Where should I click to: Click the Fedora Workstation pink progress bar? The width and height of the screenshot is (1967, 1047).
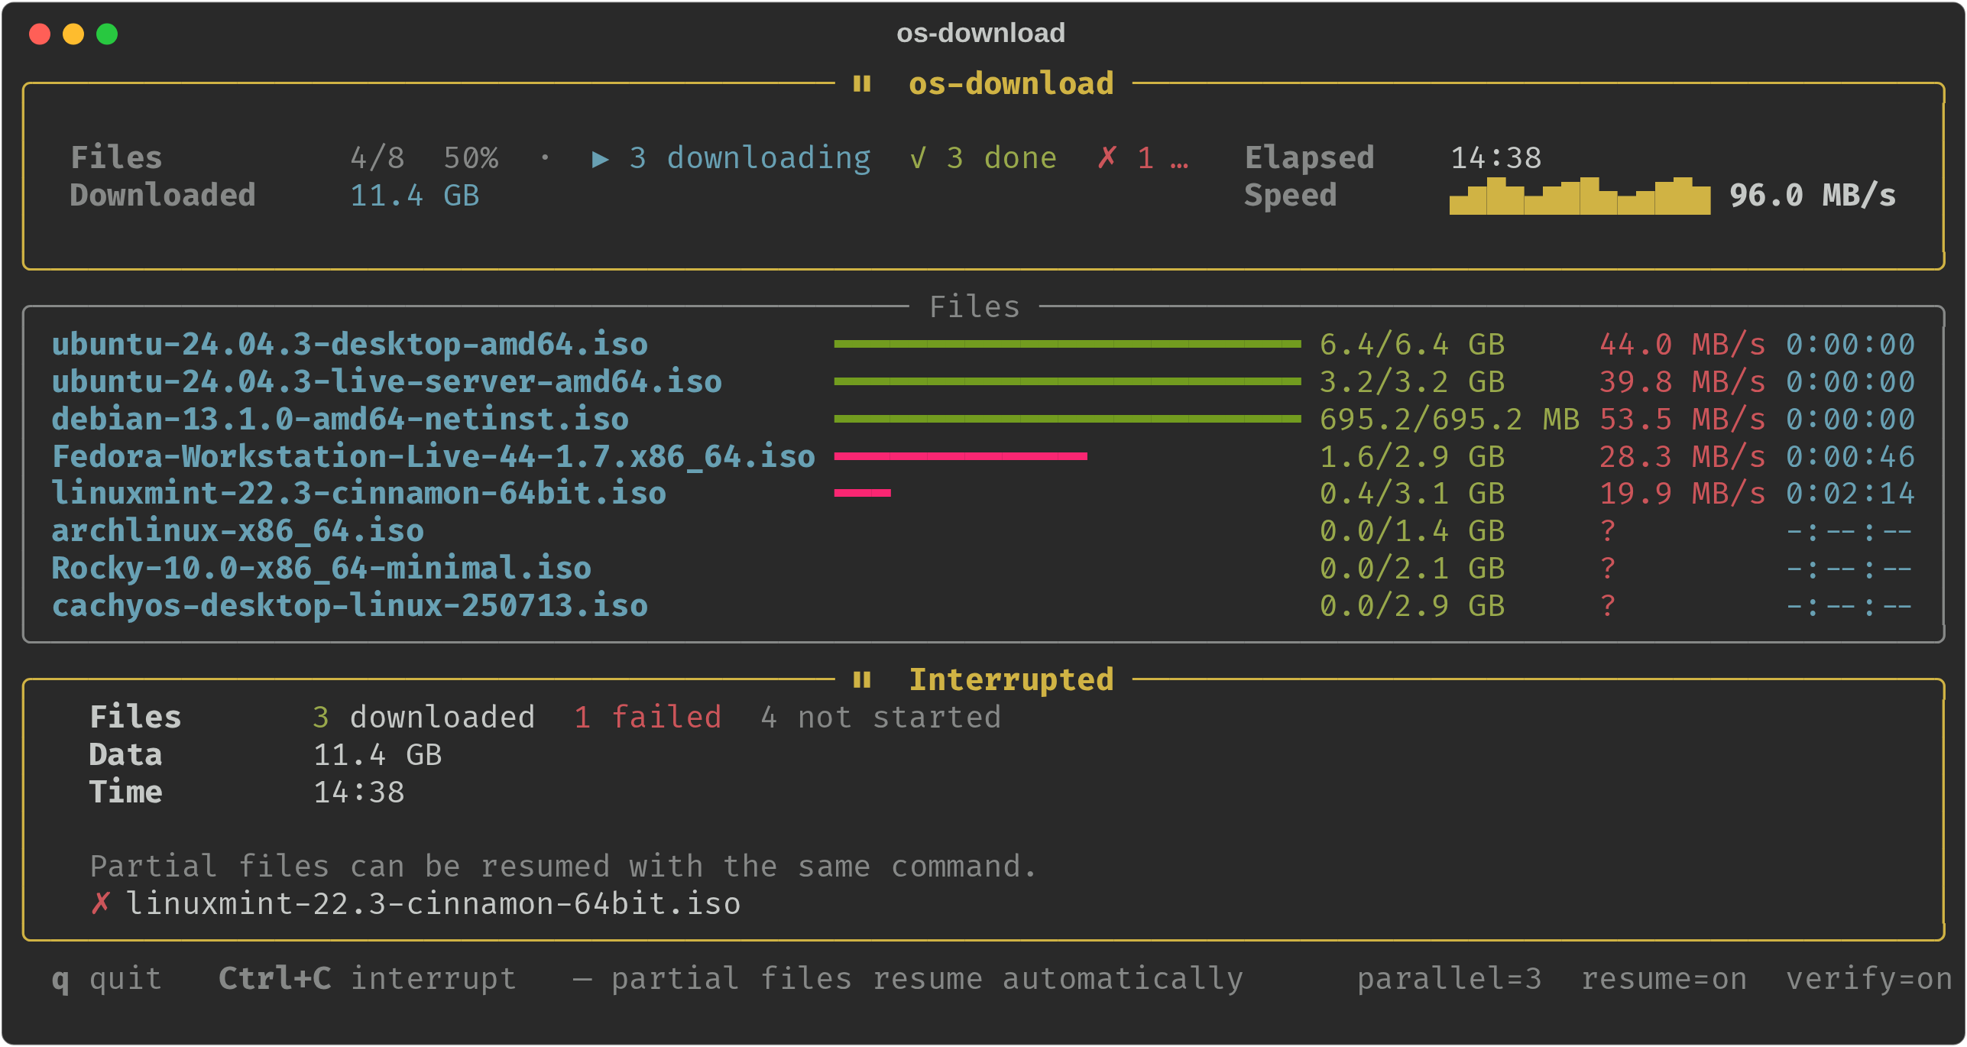pos(961,456)
